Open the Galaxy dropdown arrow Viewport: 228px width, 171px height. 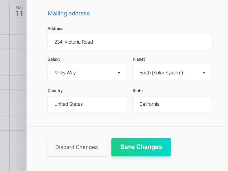(x=119, y=73)
